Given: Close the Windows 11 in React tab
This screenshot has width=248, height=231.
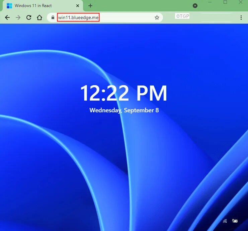Looking at the screenshot, I should click(78, 6).
